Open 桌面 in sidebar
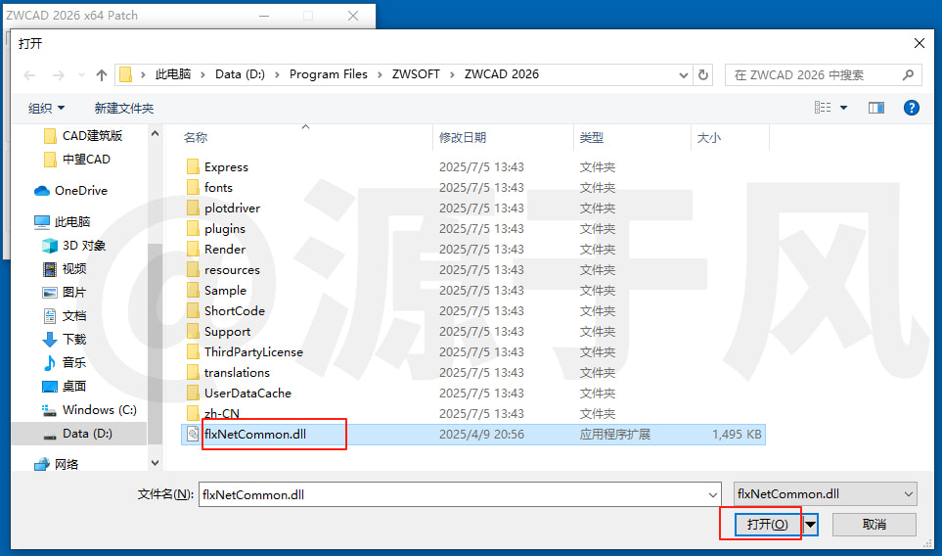This screenshot has width=942, height=556. click(65, 386)
